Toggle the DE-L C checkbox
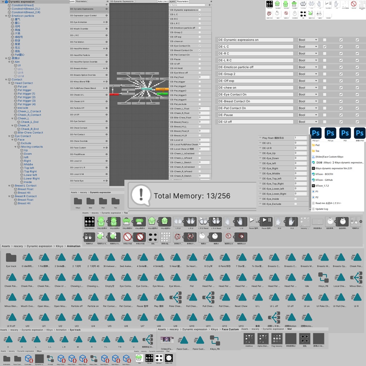Screen dimensions: 366x366 [x=325, y=46]
